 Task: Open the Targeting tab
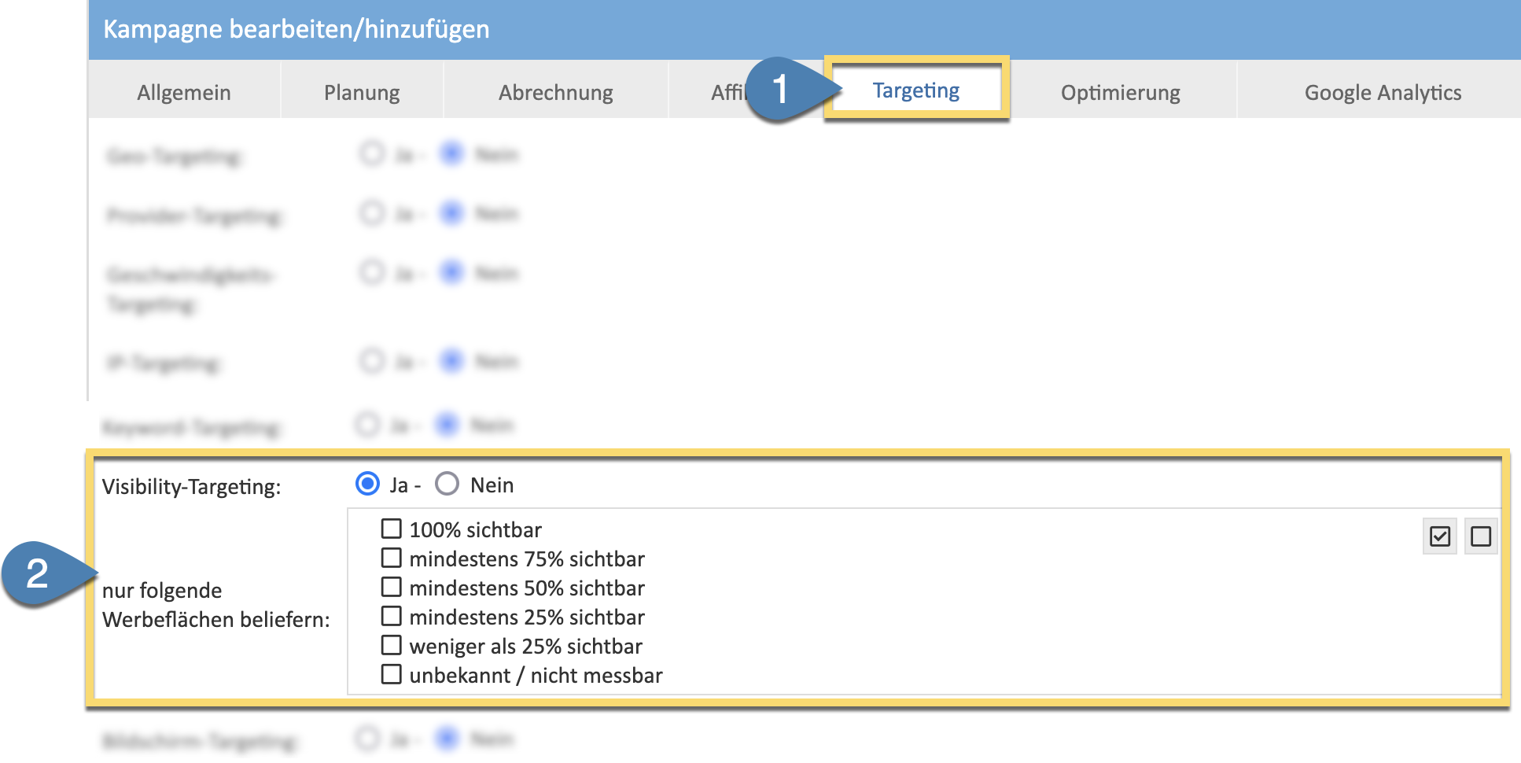[x=915, y=90]
